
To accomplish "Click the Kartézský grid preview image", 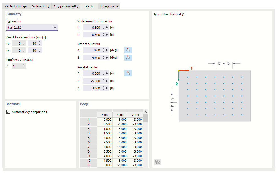I will (x=211, y=91).
